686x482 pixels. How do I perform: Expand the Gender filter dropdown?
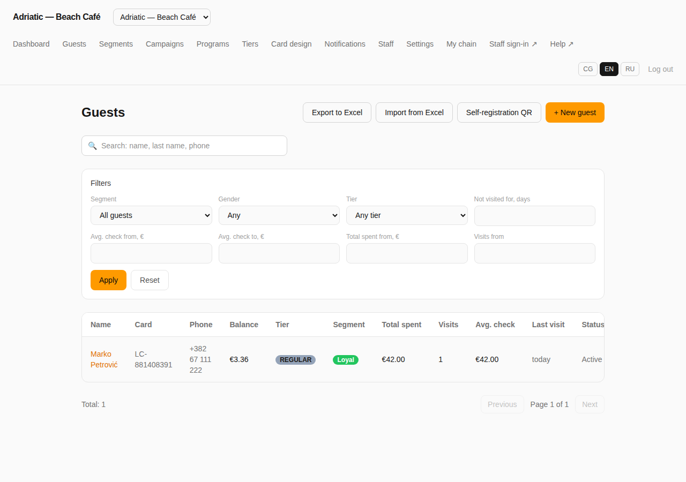tap(279, 215)
